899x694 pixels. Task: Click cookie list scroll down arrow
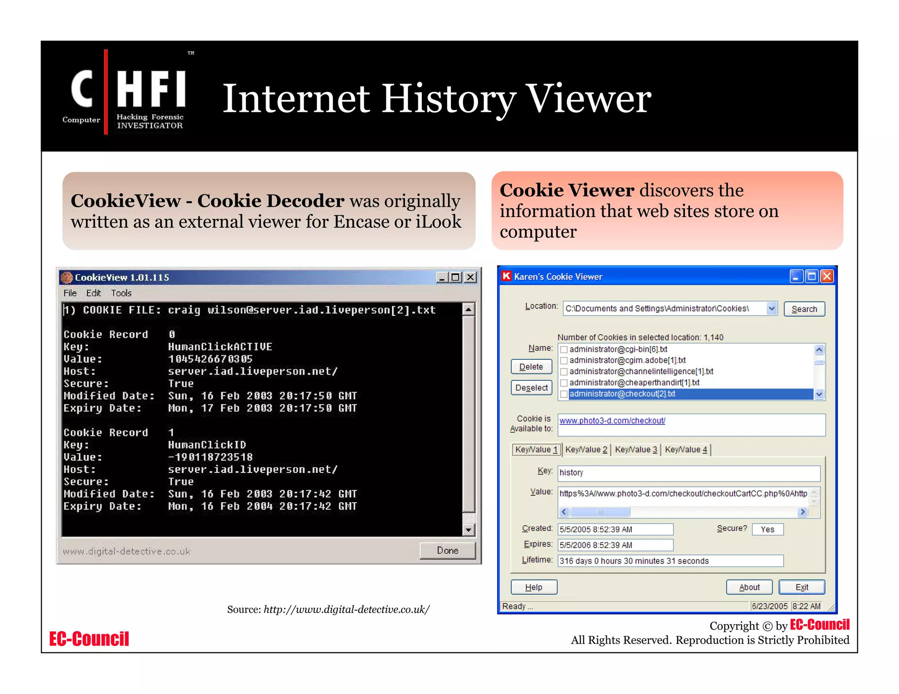click(x=819, y=394)
